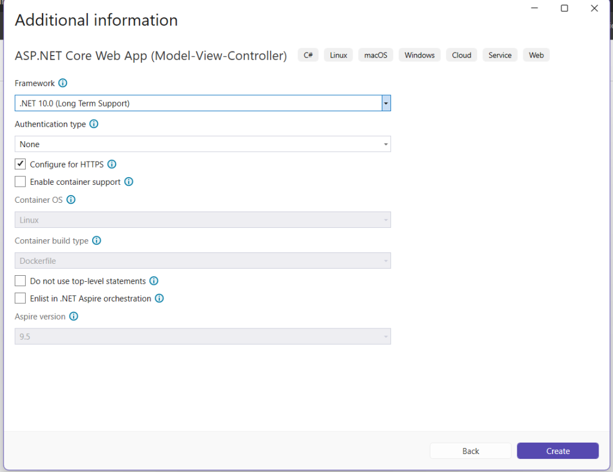The width and height of the screenshot is (613, 472).
Task: Click info icon beside top-level statements option
Action: (x=154, y=281)
